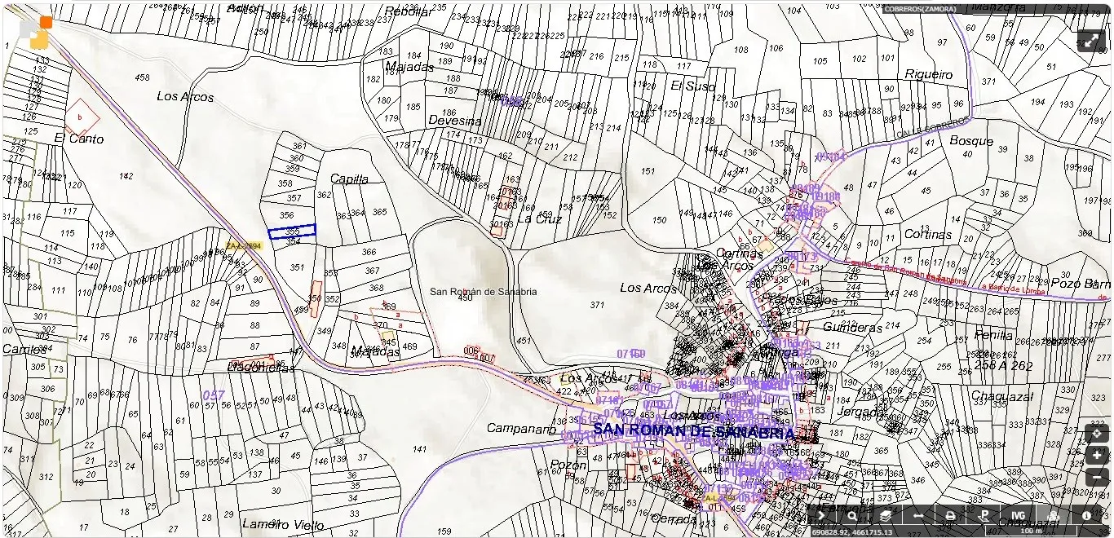This screenshot has width=1114, height=538.
Task: Click the El Suso place label
Action: coord(692,86)
